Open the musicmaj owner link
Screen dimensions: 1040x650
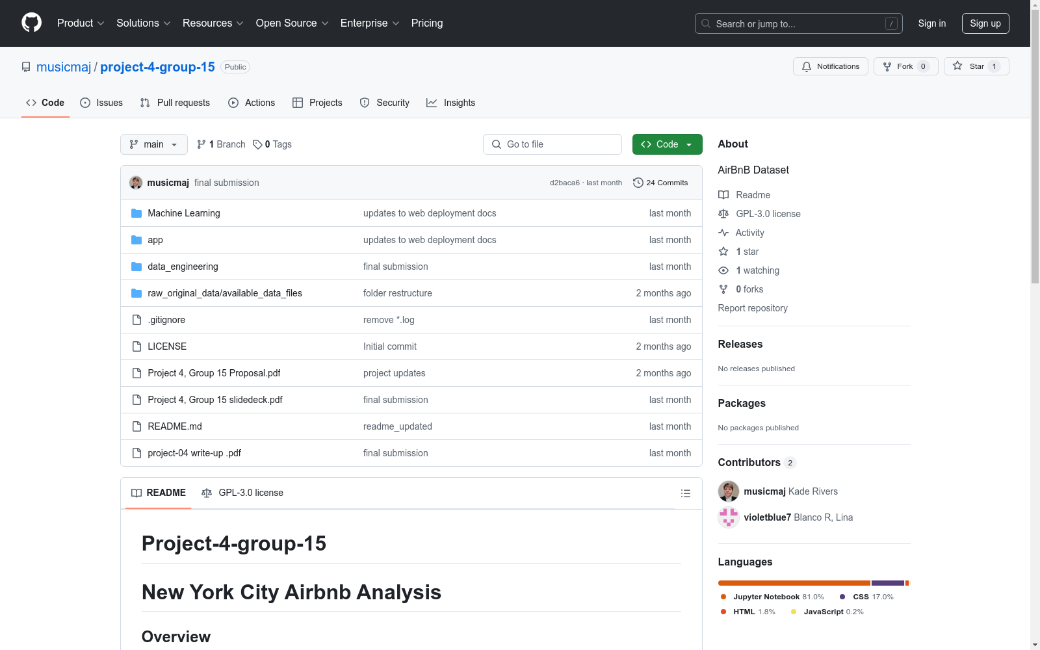tap(64, 67)
